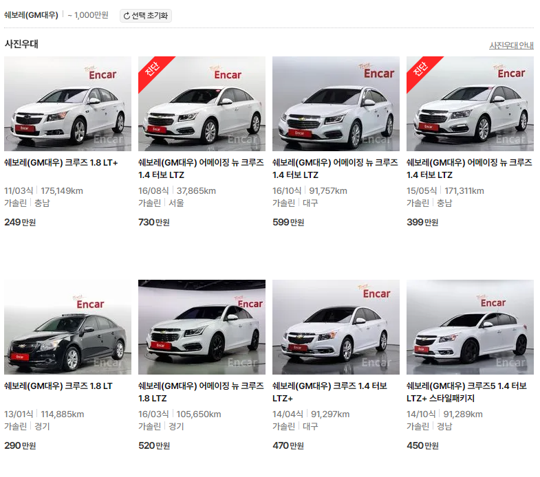Open photo of 470만원 대구 car
This screenshot has width=540, height=477.
[336, 327]
